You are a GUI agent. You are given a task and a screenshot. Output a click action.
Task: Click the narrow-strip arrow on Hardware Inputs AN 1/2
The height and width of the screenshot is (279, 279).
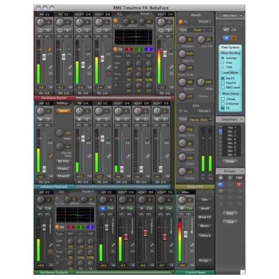pos(51,87)
